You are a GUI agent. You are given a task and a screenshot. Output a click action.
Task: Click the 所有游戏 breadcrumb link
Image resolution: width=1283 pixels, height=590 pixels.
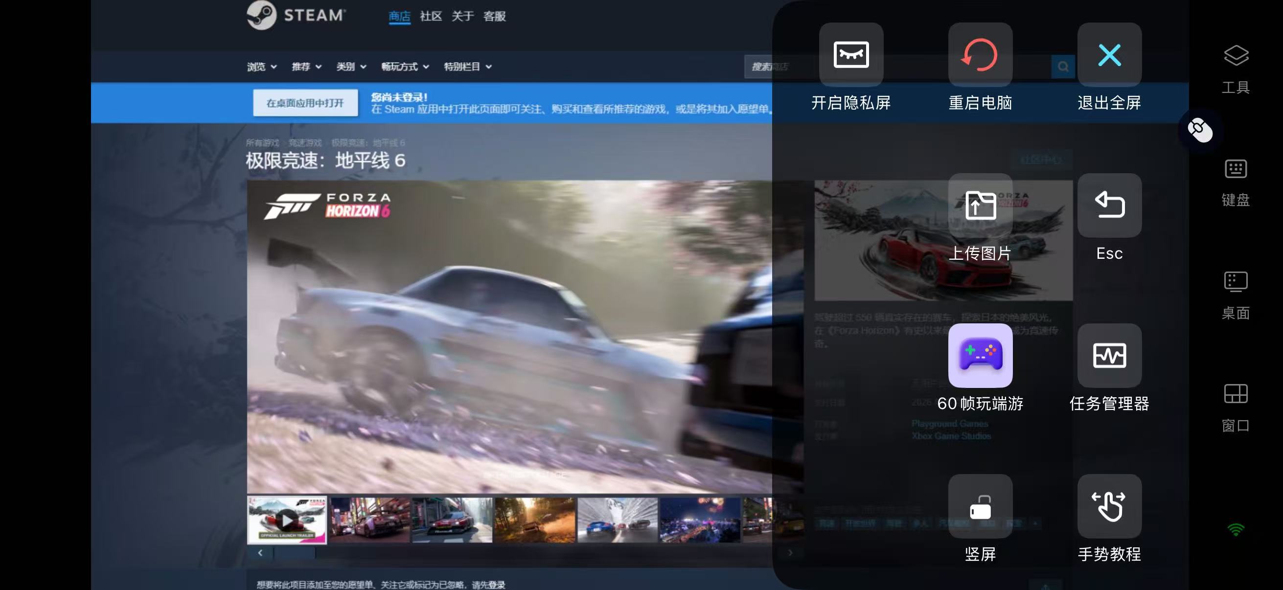pyautogui.click(x=262, y=143)
